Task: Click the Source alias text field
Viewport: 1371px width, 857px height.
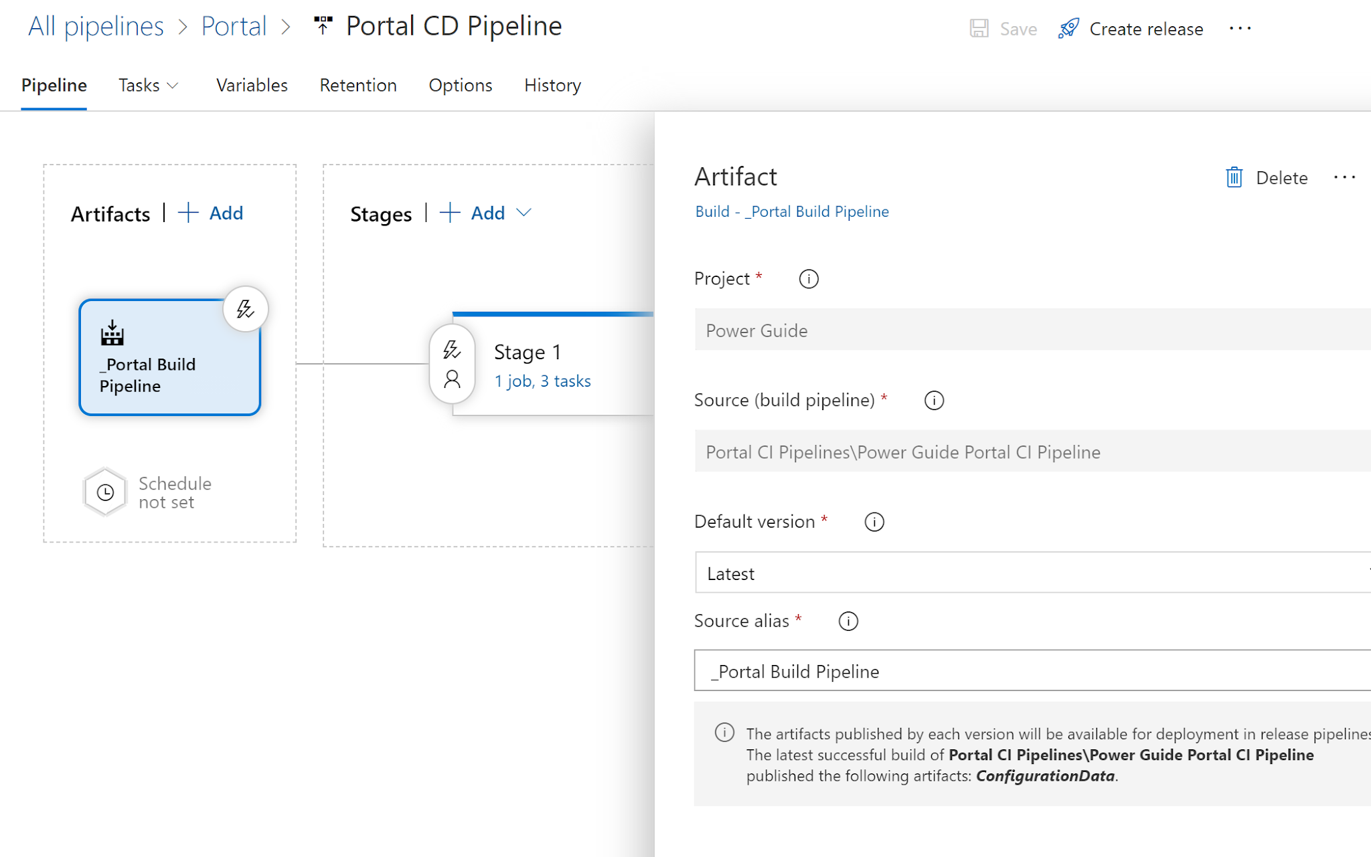Action: [1031, 671]
